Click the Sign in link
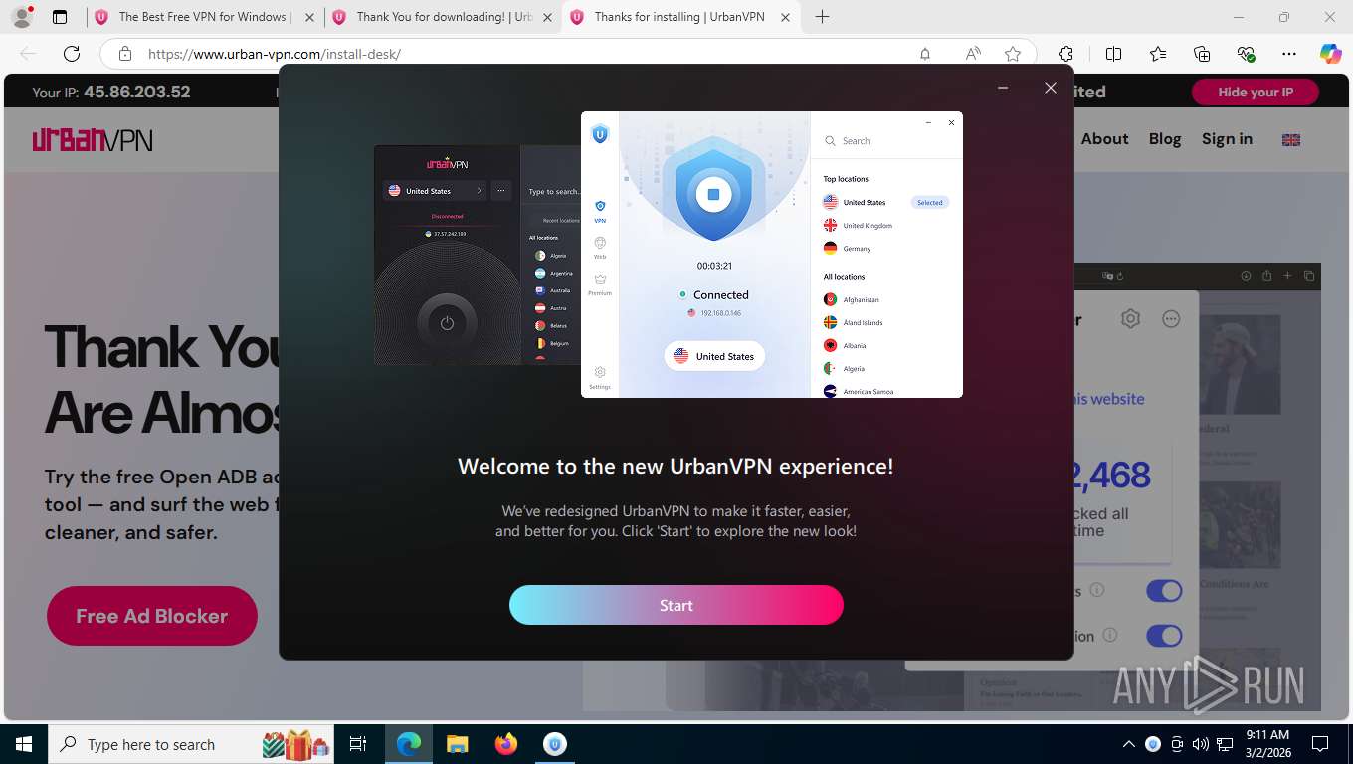 tap(1227, 139)
